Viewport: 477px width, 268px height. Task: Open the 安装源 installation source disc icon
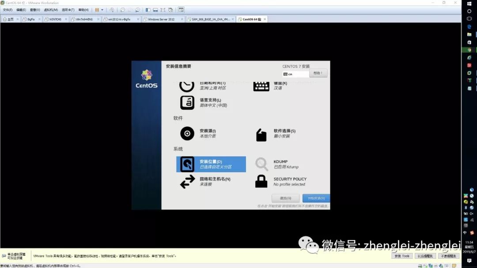coord(187,134)
